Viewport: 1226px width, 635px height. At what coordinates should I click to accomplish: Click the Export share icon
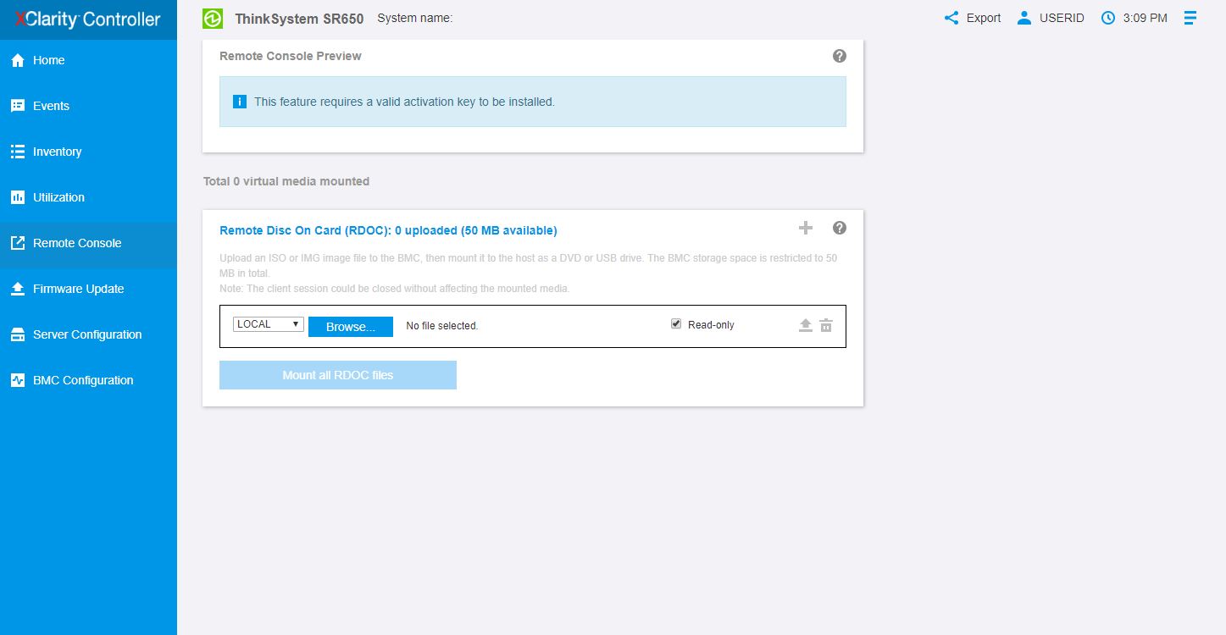click(x=951, y=18)
